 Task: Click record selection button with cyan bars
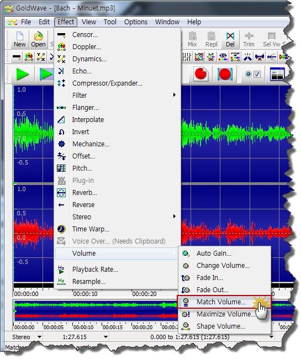[x=225, y=74]
